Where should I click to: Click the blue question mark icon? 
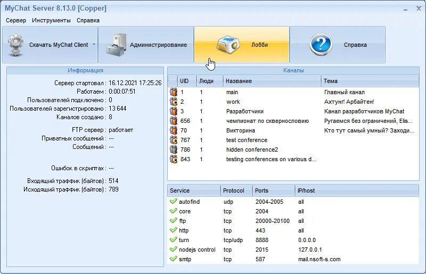321,45
